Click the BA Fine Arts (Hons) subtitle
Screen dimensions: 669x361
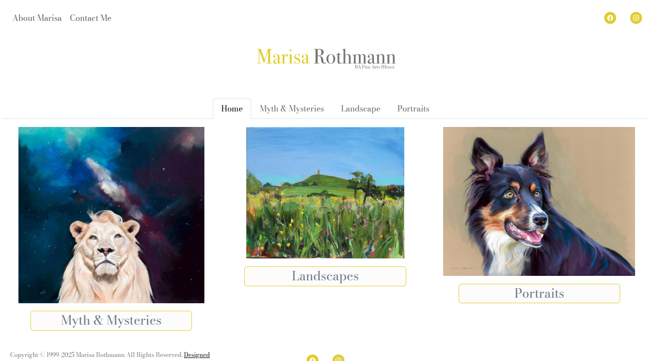coord(374,67)
